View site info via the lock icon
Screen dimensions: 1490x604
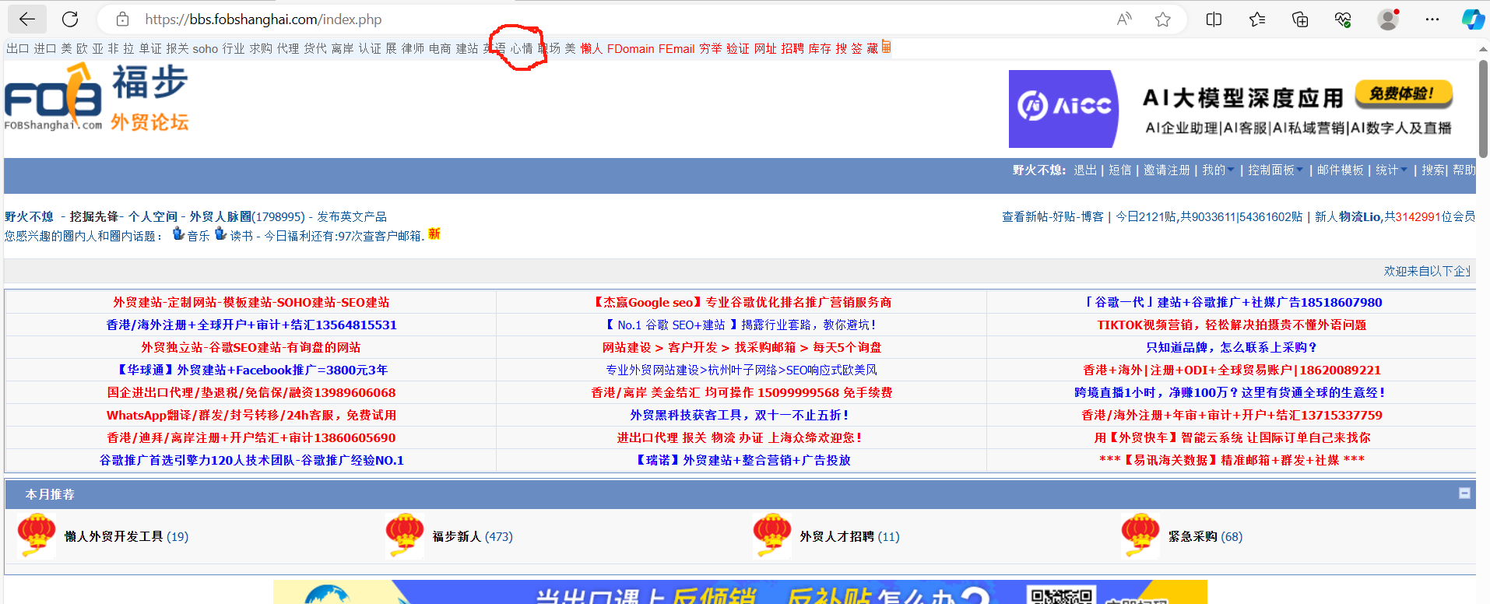(x=122, y=19)
